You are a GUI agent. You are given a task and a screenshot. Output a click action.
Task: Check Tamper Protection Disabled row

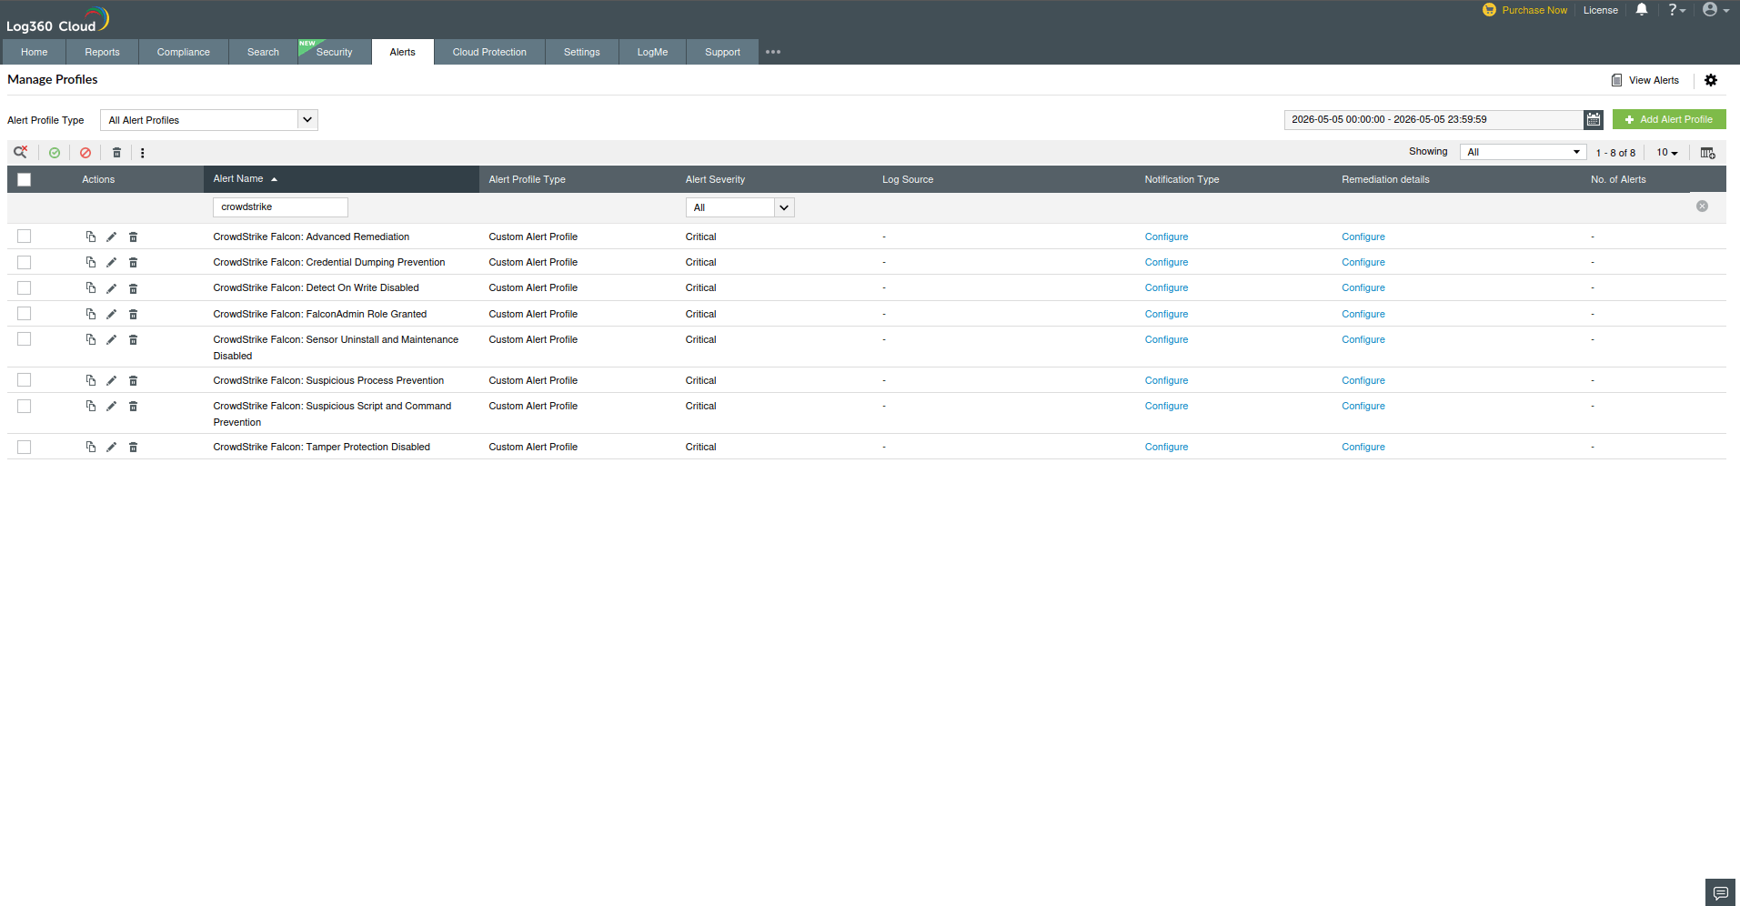pos(25,447)
